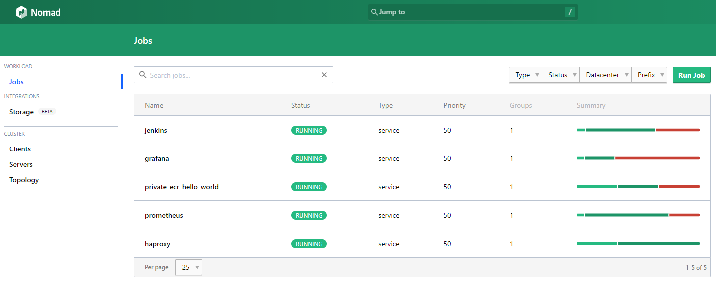Sort by the Type column header
The width and height of the screenshot is (716, 294).
385,105
